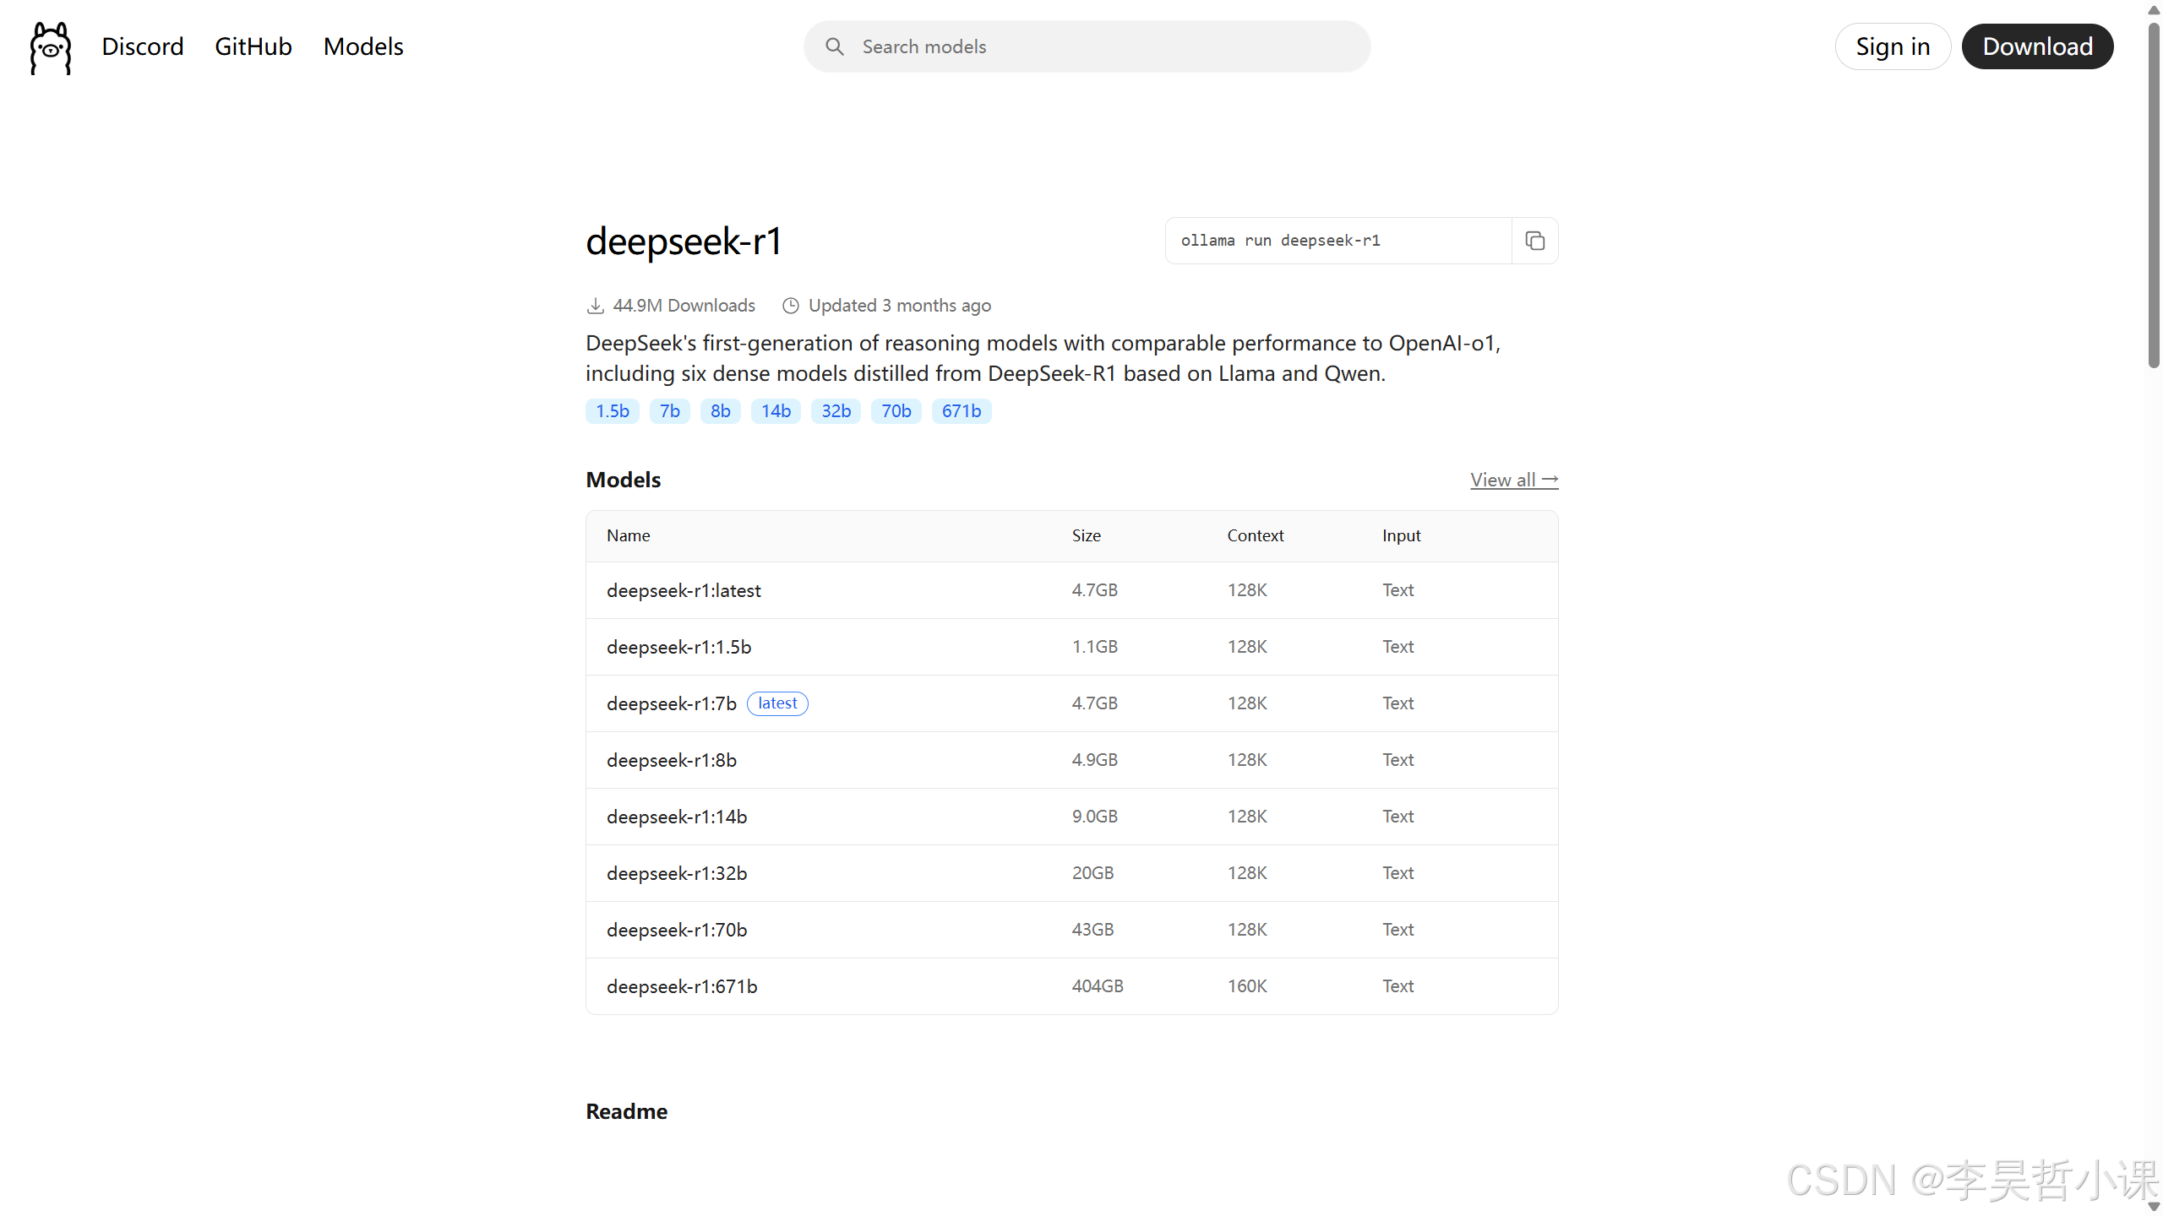Open deepseek-r1:671b model
This screenshot has height=1216, width=2163.
tap(681, 986)
